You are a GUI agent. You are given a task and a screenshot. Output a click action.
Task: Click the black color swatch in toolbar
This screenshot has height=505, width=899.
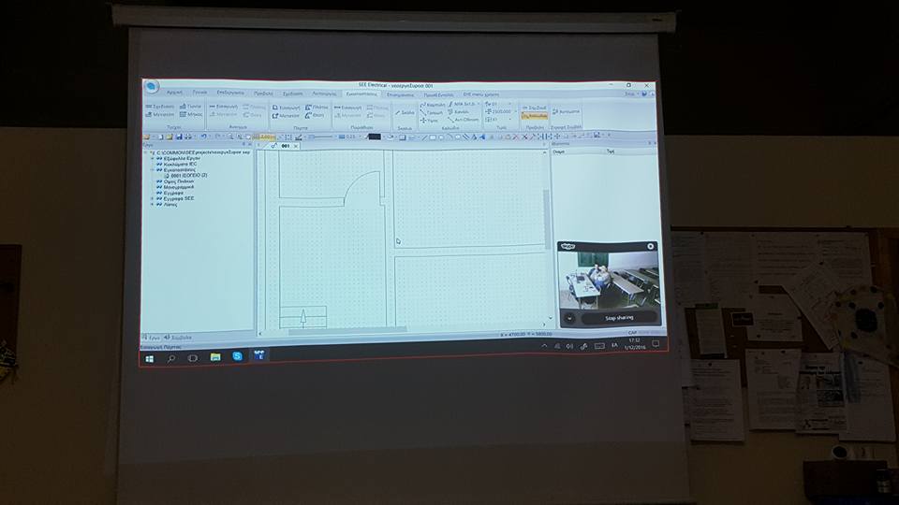pos(374,137)
